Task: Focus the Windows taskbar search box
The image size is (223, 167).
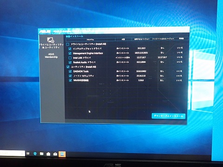Action: pos(12,154)
